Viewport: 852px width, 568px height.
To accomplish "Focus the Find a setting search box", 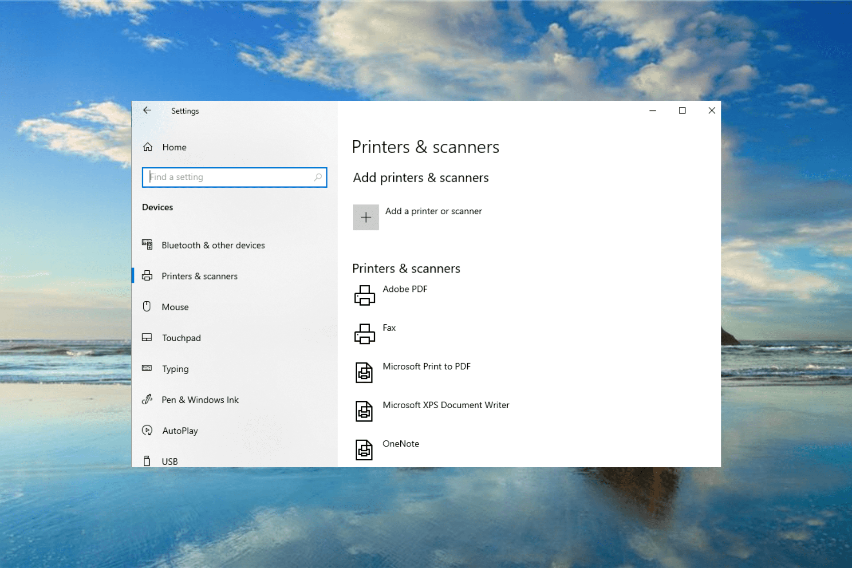I will pyautogui.click(x=234, y=177).
